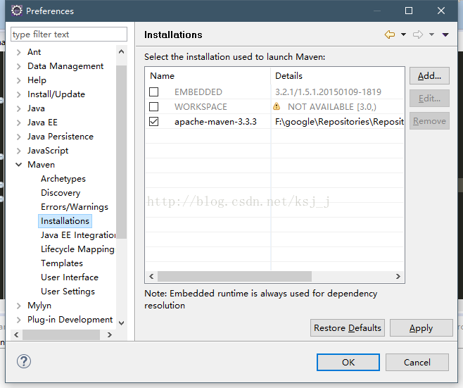Click the 3.2.1/1.5.1.20150109-1819 details cell
Screen dimensions: 463x388
click(328, 92)
